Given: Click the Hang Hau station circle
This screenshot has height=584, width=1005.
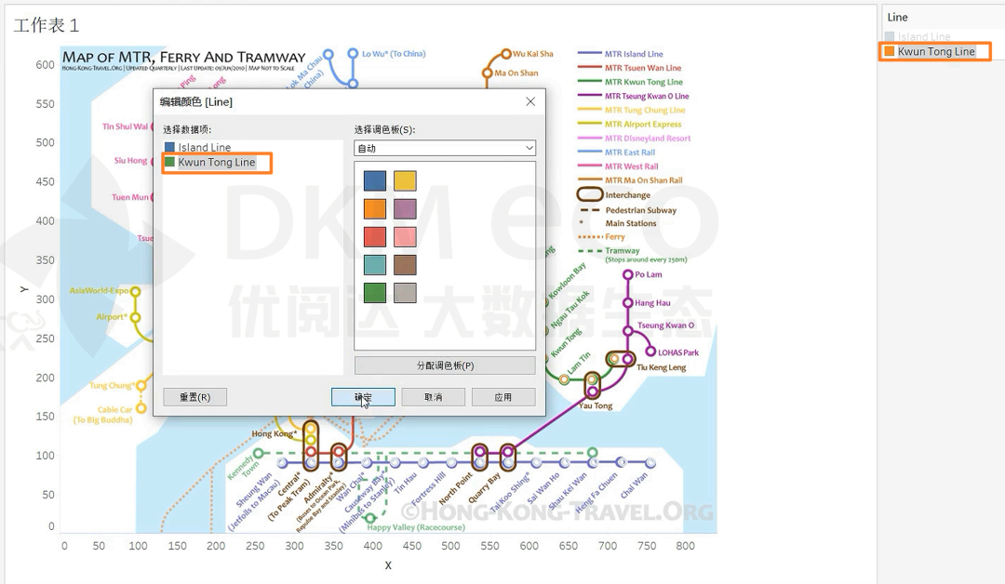Looking at the screenshot, I should pyautogui.click(x=628, y=303).
